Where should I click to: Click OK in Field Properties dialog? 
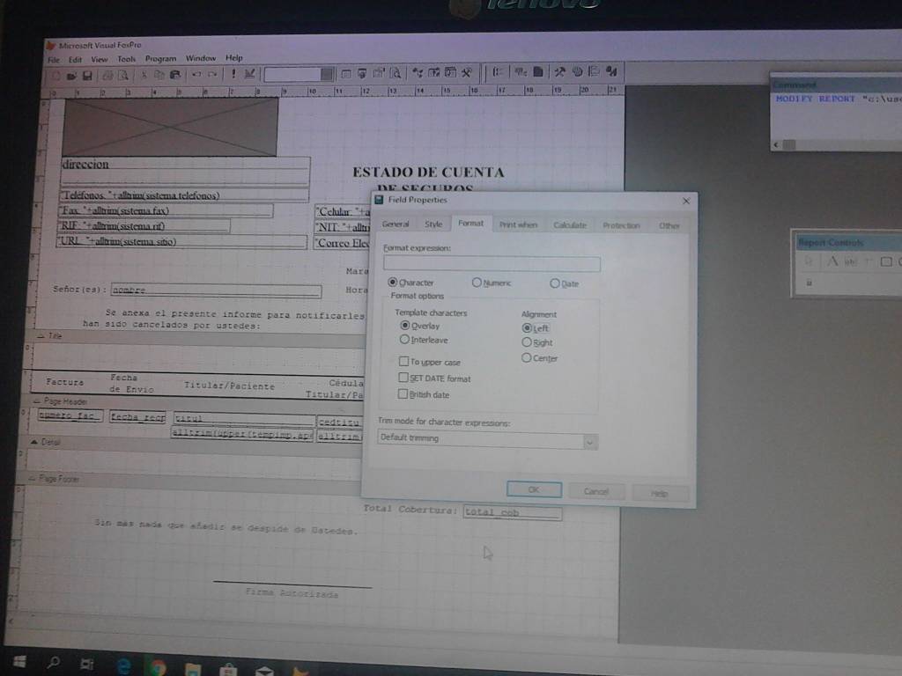[534, 489]
